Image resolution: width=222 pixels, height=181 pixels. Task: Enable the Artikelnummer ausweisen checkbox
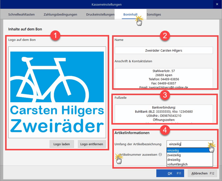click(117, 155)
